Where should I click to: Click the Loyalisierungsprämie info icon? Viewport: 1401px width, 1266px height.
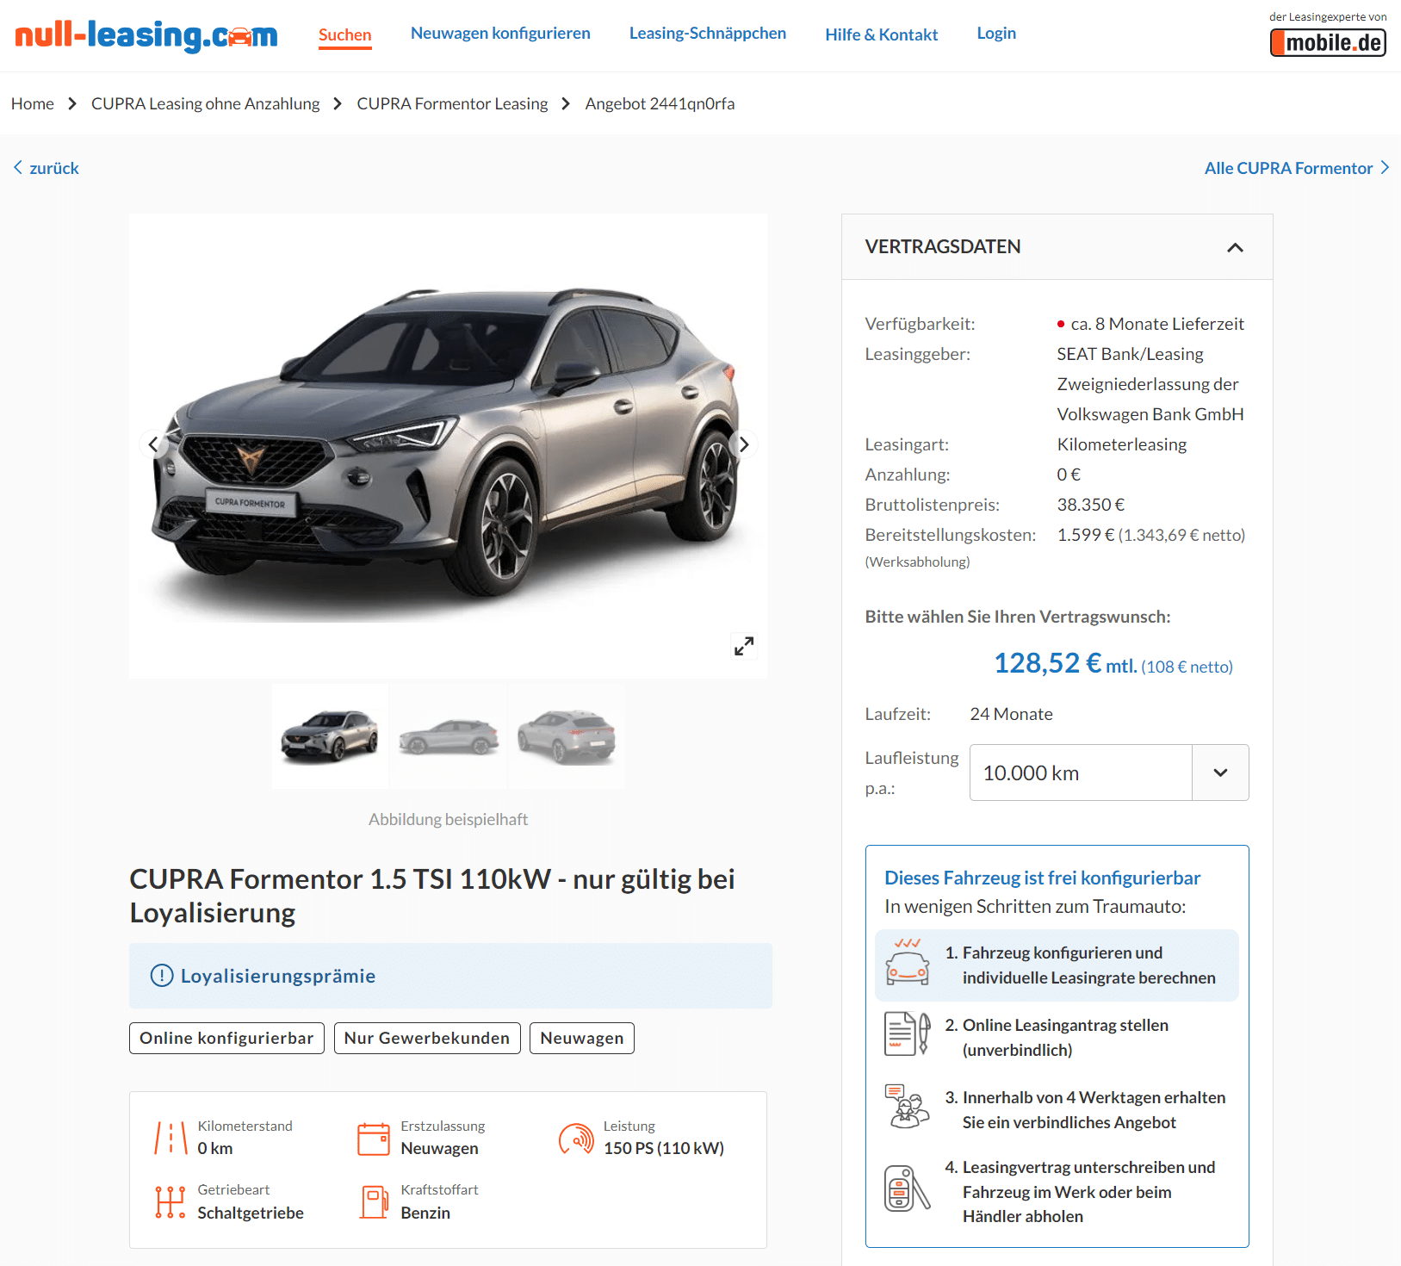[x=162, y=976]
